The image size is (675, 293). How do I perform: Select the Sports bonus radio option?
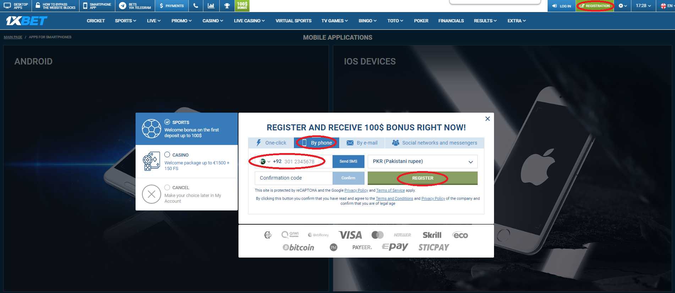pos(167,122)
